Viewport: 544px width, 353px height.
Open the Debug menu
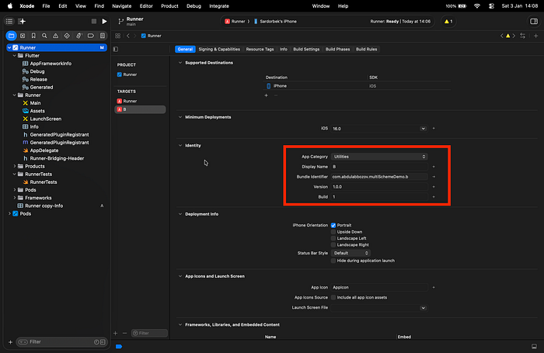point(194,6)
